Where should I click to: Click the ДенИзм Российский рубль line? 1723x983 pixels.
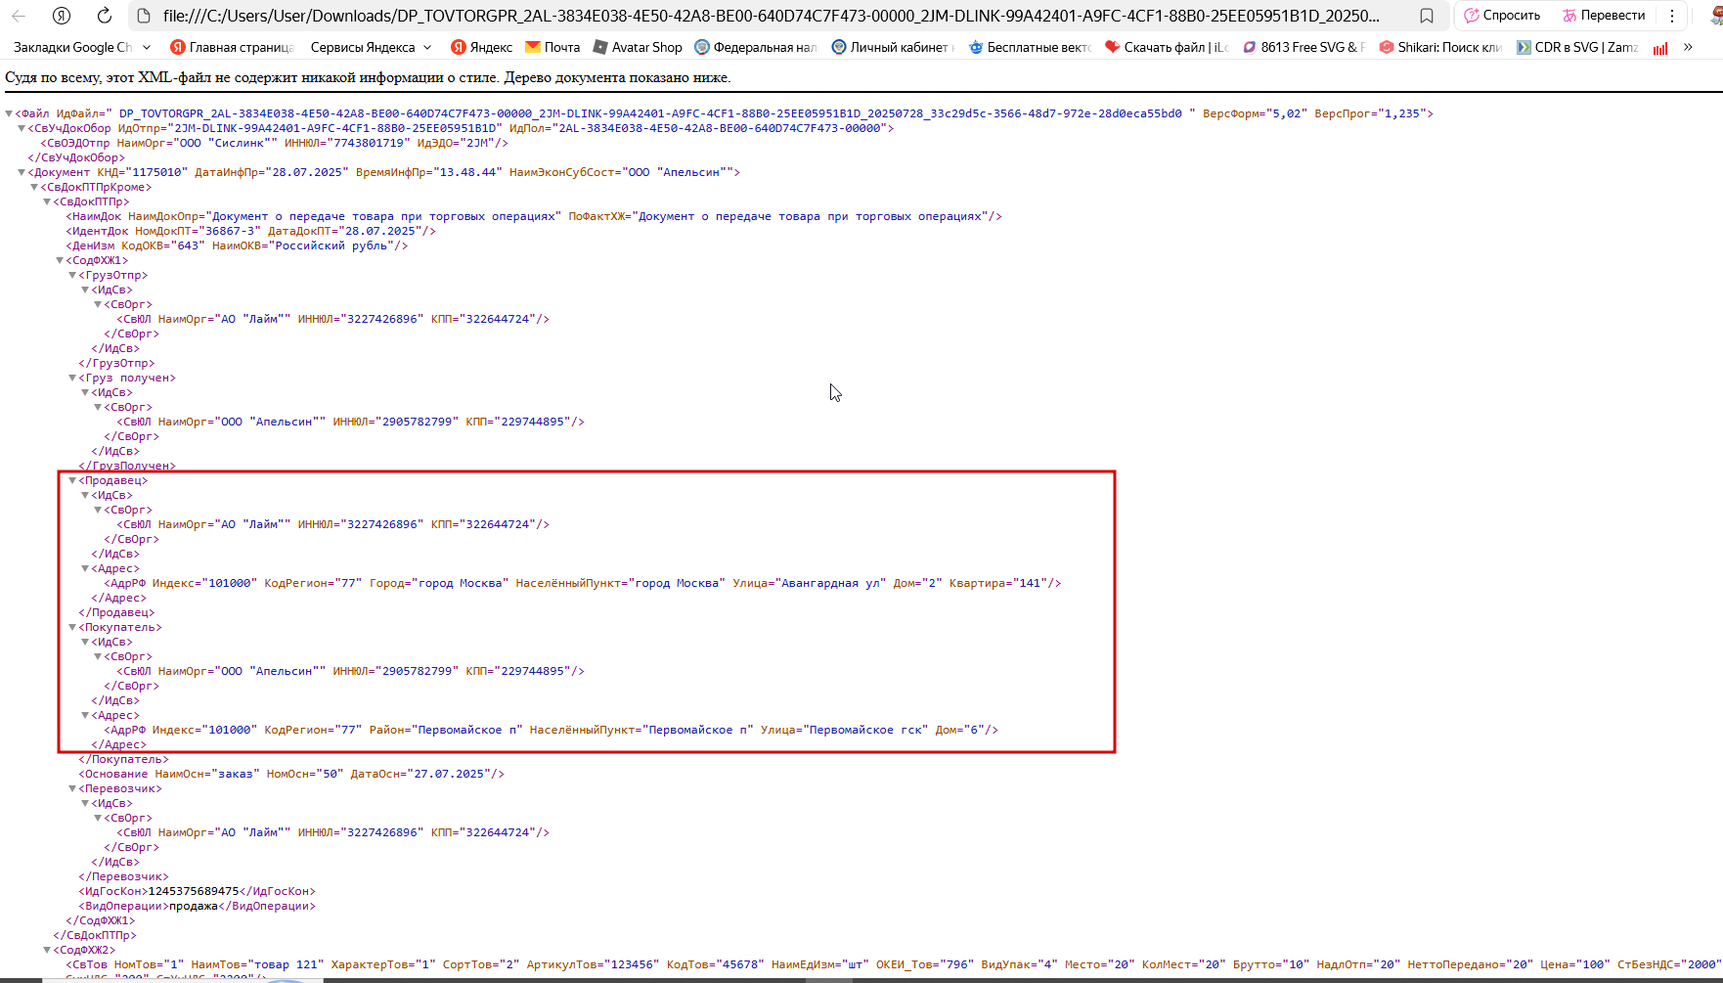[237, 246]
